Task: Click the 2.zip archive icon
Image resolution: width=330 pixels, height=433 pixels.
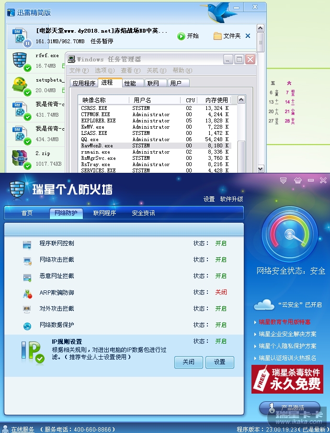Action: (x=21, y=159)
